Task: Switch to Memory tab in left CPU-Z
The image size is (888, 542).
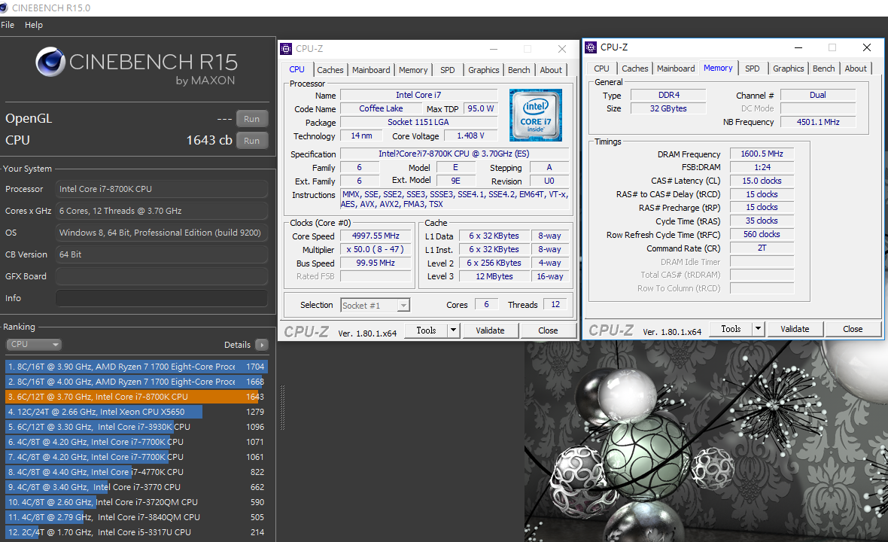Action: (413, 70)
